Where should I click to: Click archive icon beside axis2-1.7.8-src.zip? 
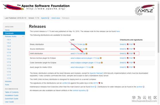pyautogui.click(x=86, y=49)
